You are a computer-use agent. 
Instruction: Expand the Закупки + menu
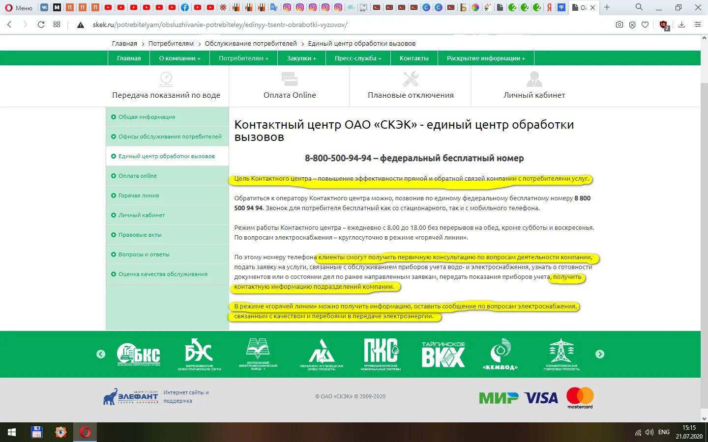(x=302, y=58)
